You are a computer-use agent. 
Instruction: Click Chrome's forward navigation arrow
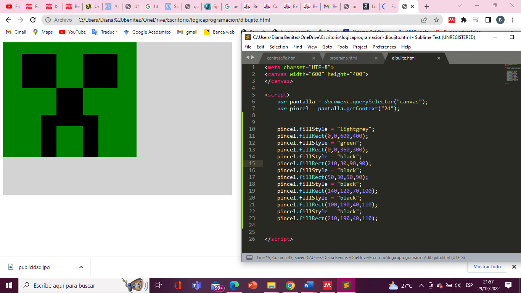click(x=21, y=20)
